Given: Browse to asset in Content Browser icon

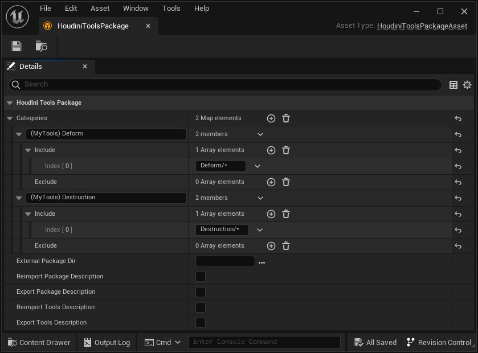Looking at the screenshot, I should tap(41, 46).
